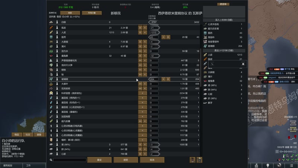Click the search magnifier icon

pos(51,160)
